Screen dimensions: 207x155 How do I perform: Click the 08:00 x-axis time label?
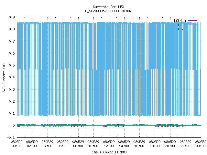(x=78, y=146)
